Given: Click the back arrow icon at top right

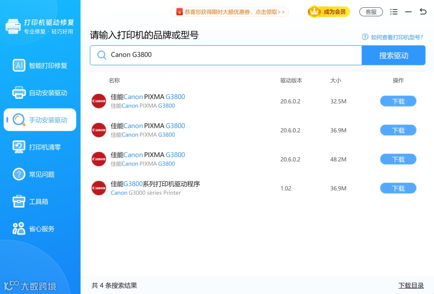Looking at the screenshot, I should (423, 12).
